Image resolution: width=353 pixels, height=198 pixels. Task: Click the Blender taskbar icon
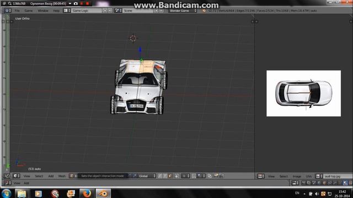coord(103,194)
